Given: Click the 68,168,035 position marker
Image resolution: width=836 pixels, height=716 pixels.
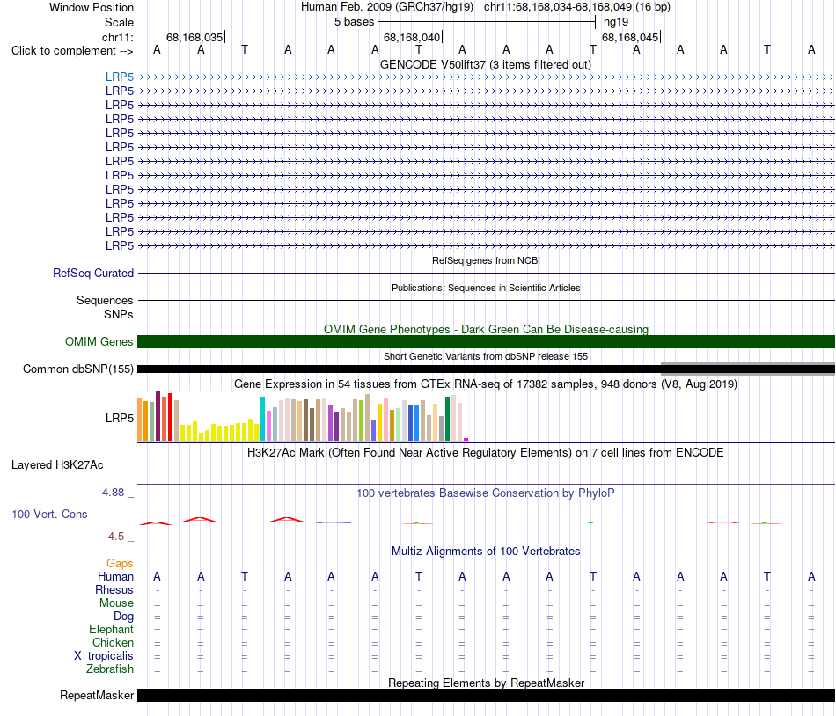Looking at the screenshot, I should [194, 37].
